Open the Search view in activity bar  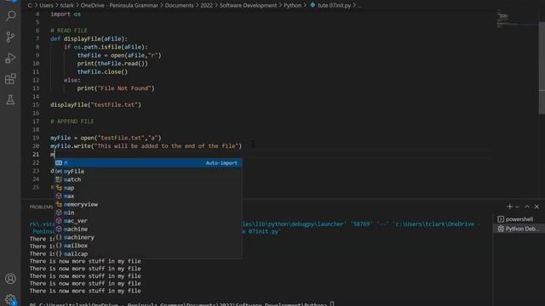pos(10,15)
